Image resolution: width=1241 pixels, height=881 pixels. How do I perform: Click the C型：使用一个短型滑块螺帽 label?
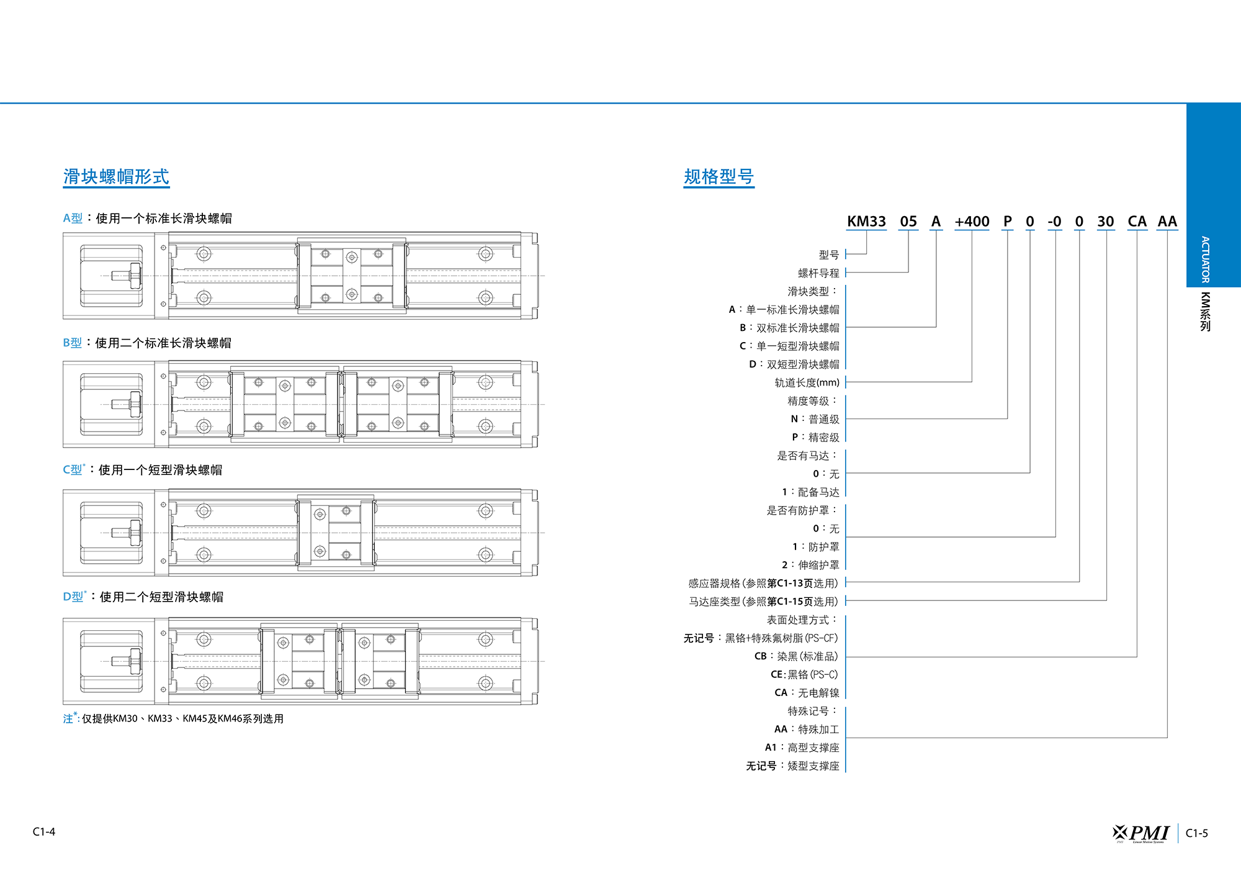(143, 469)
